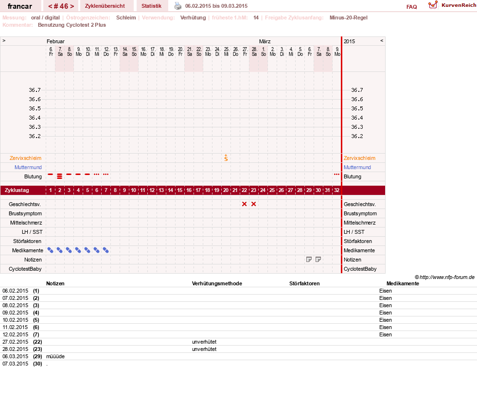Click the Muttermund row label on the left
This screenshot has width=477, height=419.
click(x=28, y=167)
